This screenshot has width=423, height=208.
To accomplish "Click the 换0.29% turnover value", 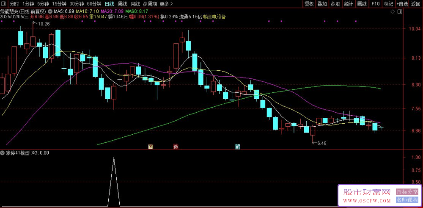I will click(x=169, y=17).
